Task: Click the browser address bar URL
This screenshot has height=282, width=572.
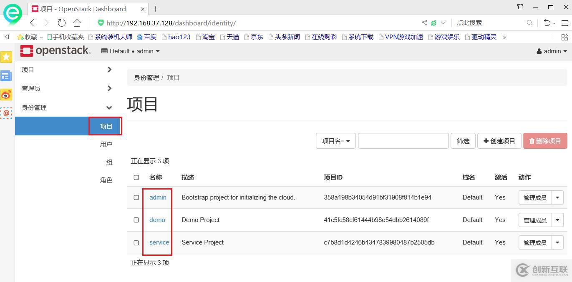Action: [x=171, y=23]
